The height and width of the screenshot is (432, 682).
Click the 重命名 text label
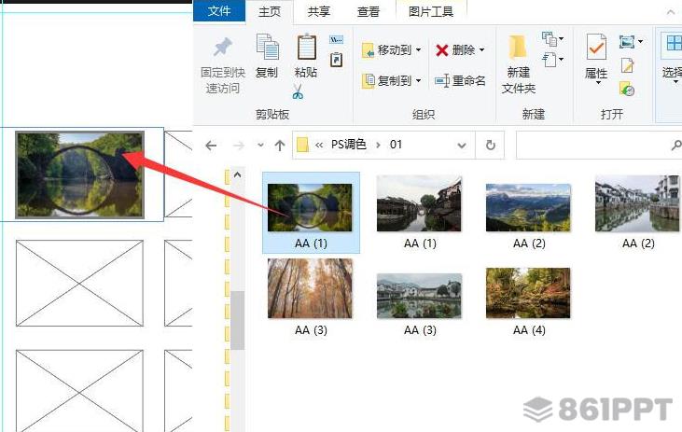[469, 81]
